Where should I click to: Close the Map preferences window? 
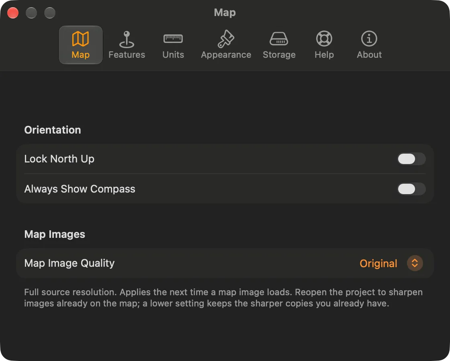13,13
